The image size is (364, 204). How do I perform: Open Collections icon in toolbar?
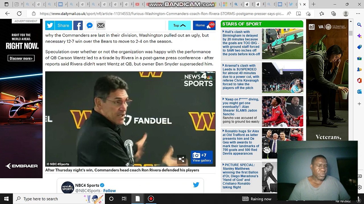click(334, 14)
